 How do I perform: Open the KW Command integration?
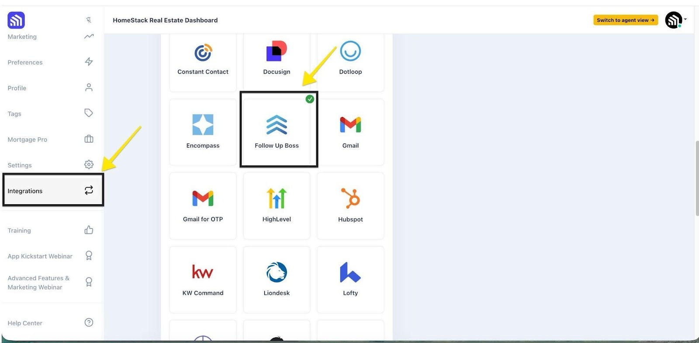[203, 279]
